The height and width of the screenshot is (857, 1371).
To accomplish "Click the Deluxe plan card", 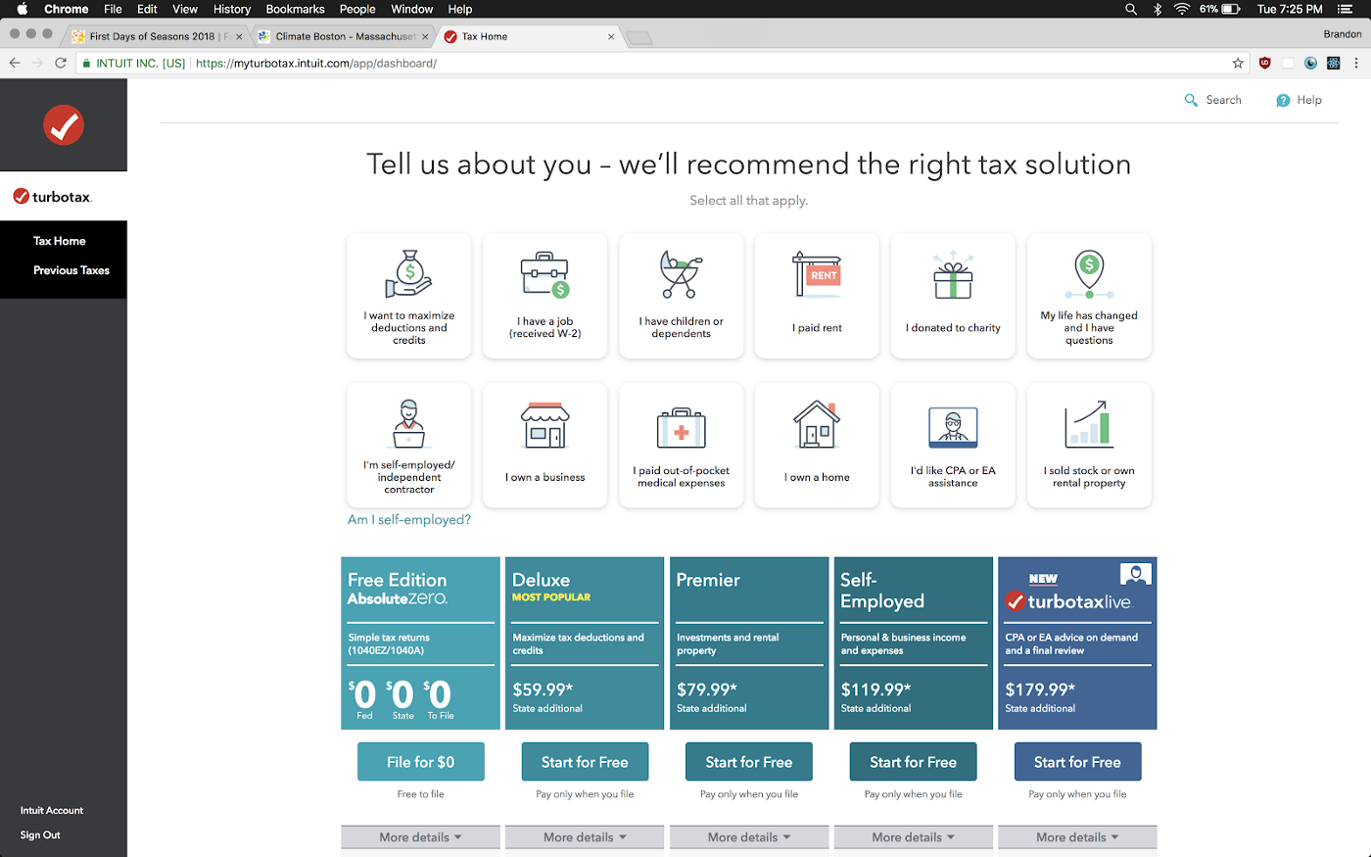I will coord(585,643).
